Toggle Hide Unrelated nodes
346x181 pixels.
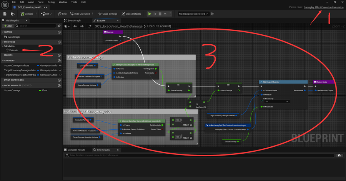point(80,14)
